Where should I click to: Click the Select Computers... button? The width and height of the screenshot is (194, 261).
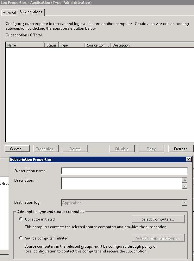158,219
